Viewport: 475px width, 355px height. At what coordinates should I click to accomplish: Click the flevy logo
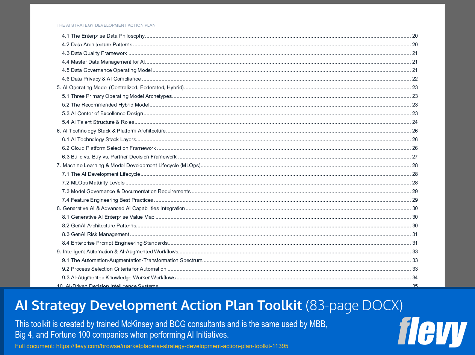coord(432,333)
